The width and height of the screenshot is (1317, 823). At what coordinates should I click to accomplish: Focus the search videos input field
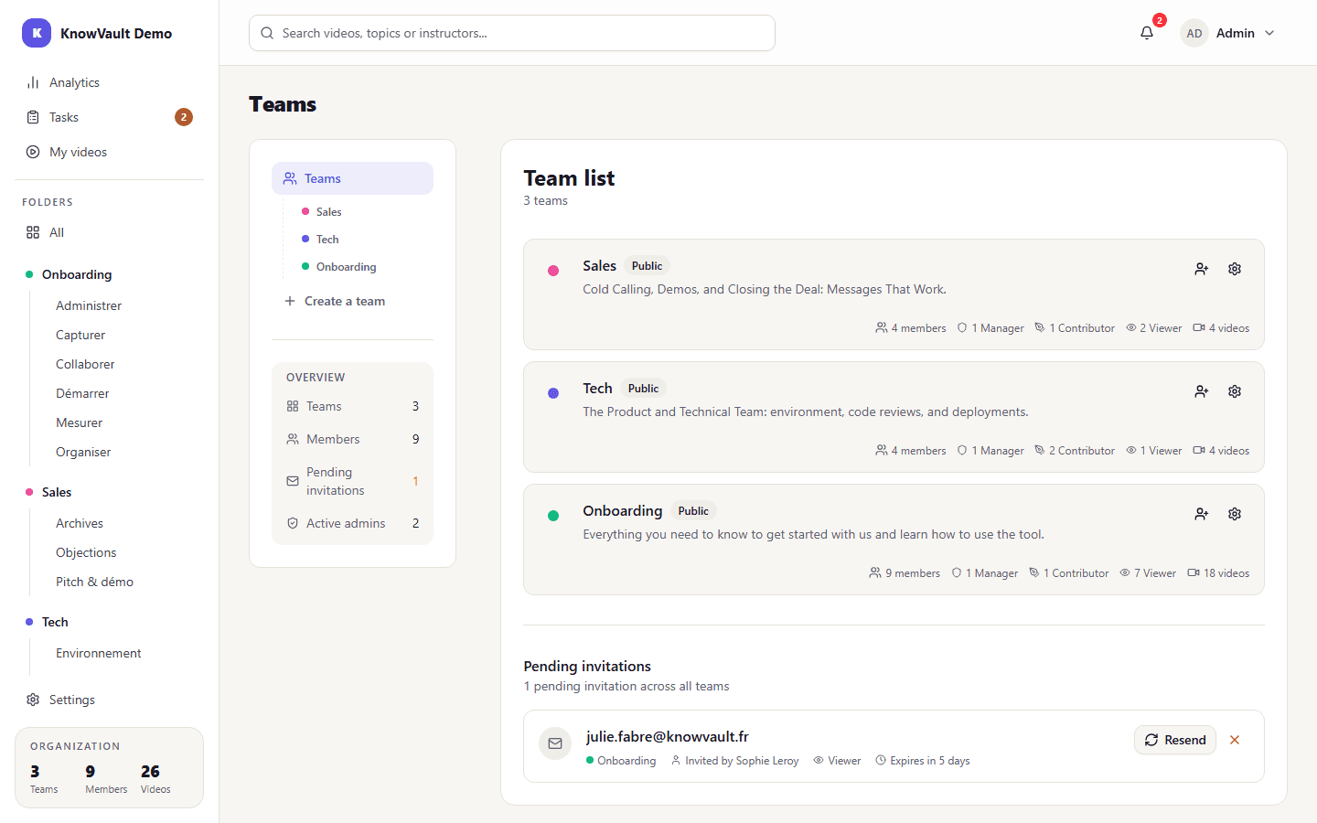point(512,33)
